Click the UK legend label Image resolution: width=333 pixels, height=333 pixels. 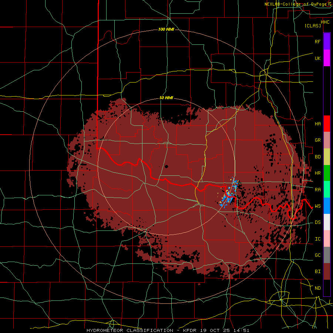(x=317, y=58)
